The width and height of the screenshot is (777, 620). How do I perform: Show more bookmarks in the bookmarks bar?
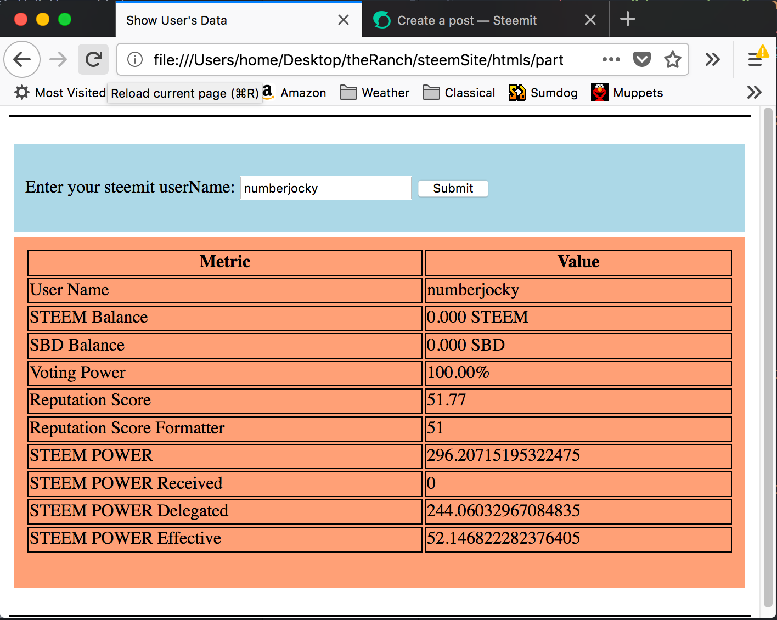pyautogui.click(x=755, y=92)
